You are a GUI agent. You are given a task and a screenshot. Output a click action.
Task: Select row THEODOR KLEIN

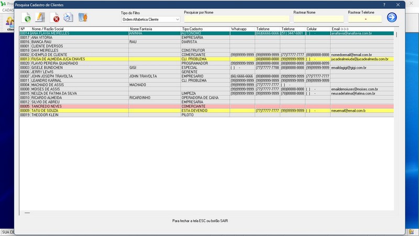point(206,115)
